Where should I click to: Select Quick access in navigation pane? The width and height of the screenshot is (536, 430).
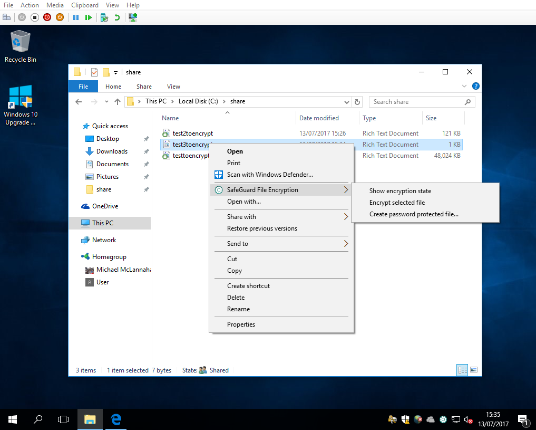(110, 126)
